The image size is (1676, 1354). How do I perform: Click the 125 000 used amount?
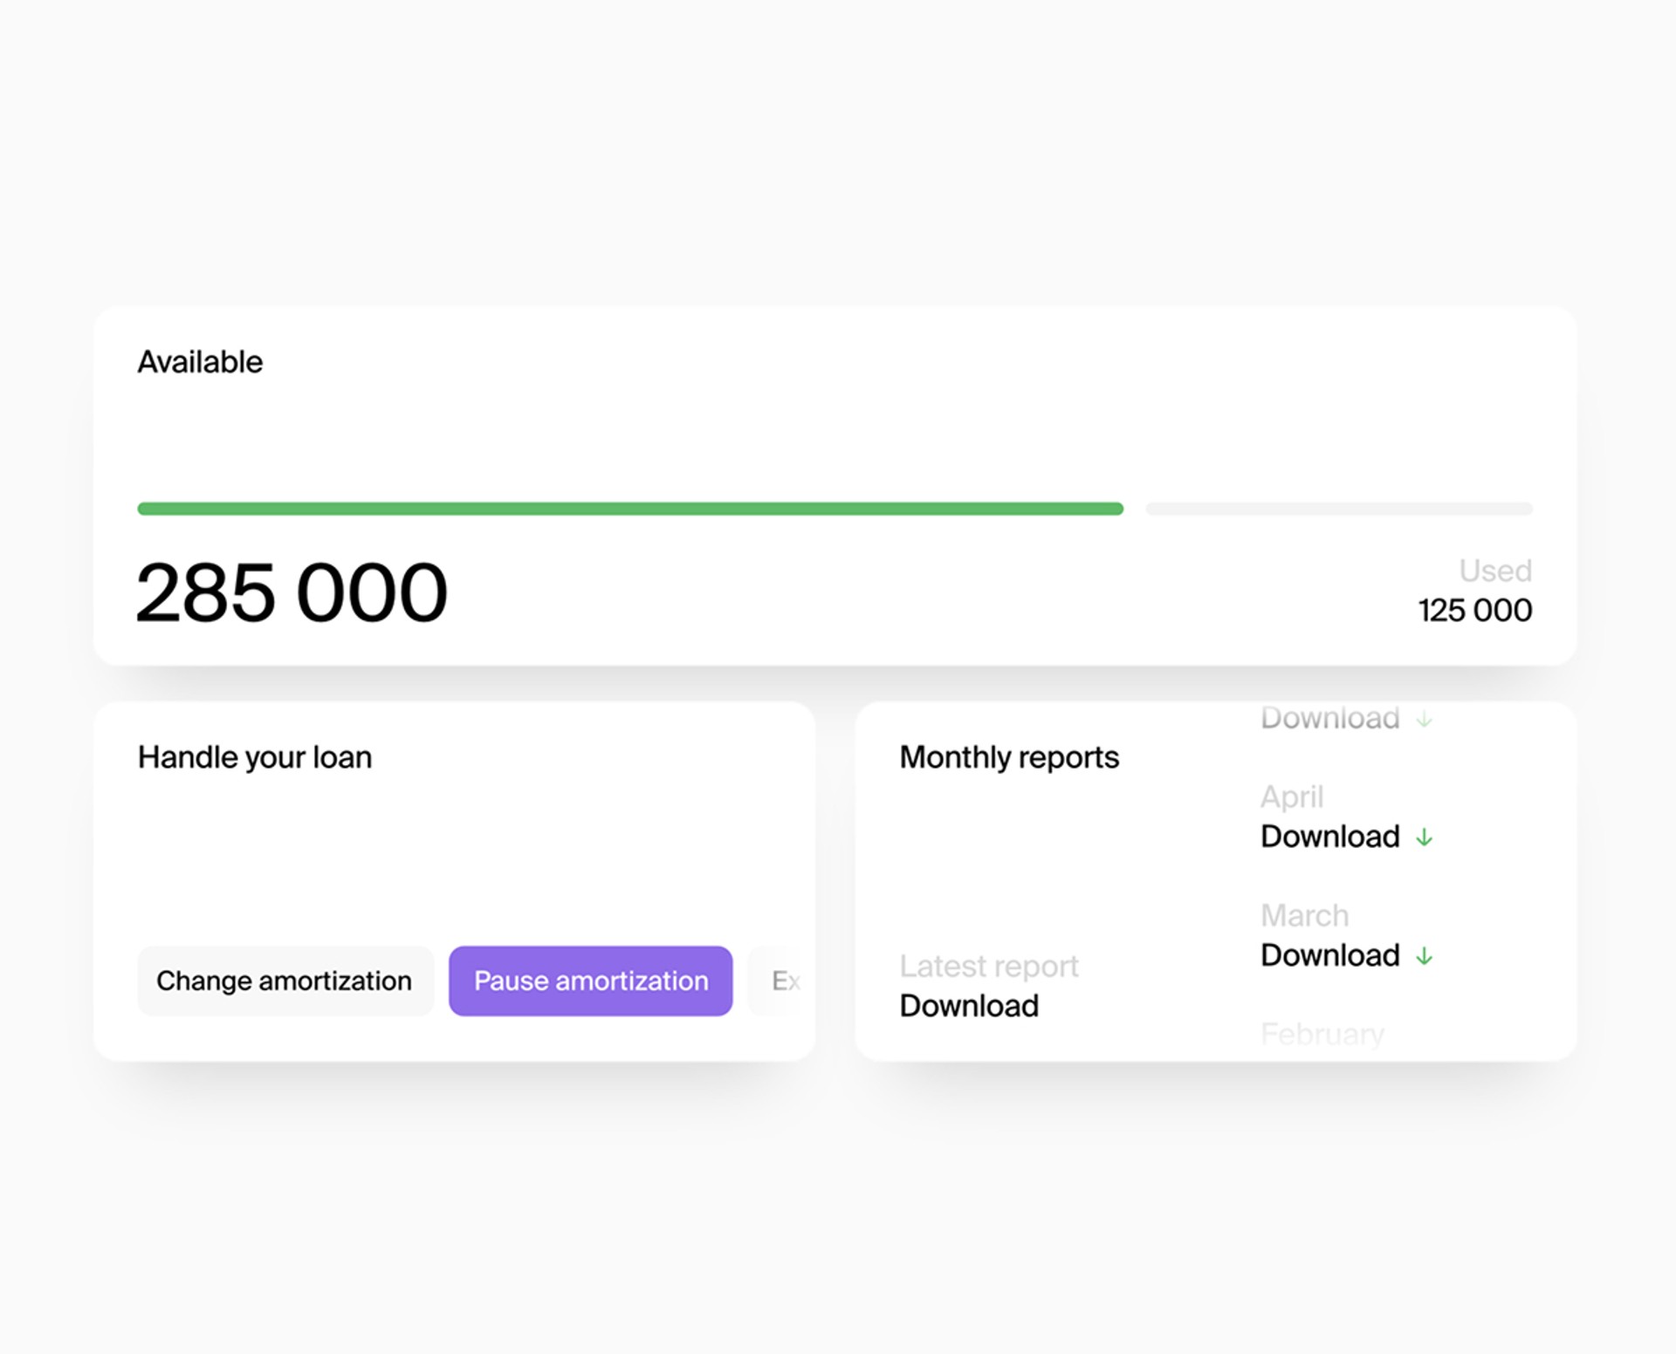1474,611
